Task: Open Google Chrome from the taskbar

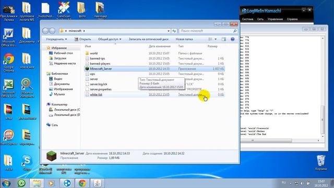Action: tap(82, 183)
